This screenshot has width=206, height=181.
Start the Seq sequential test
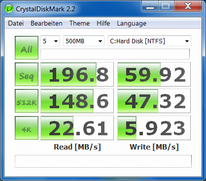(x=27, y=74)
